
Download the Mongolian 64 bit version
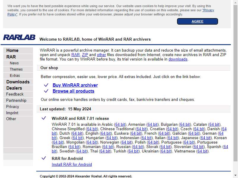click(92, 142)
